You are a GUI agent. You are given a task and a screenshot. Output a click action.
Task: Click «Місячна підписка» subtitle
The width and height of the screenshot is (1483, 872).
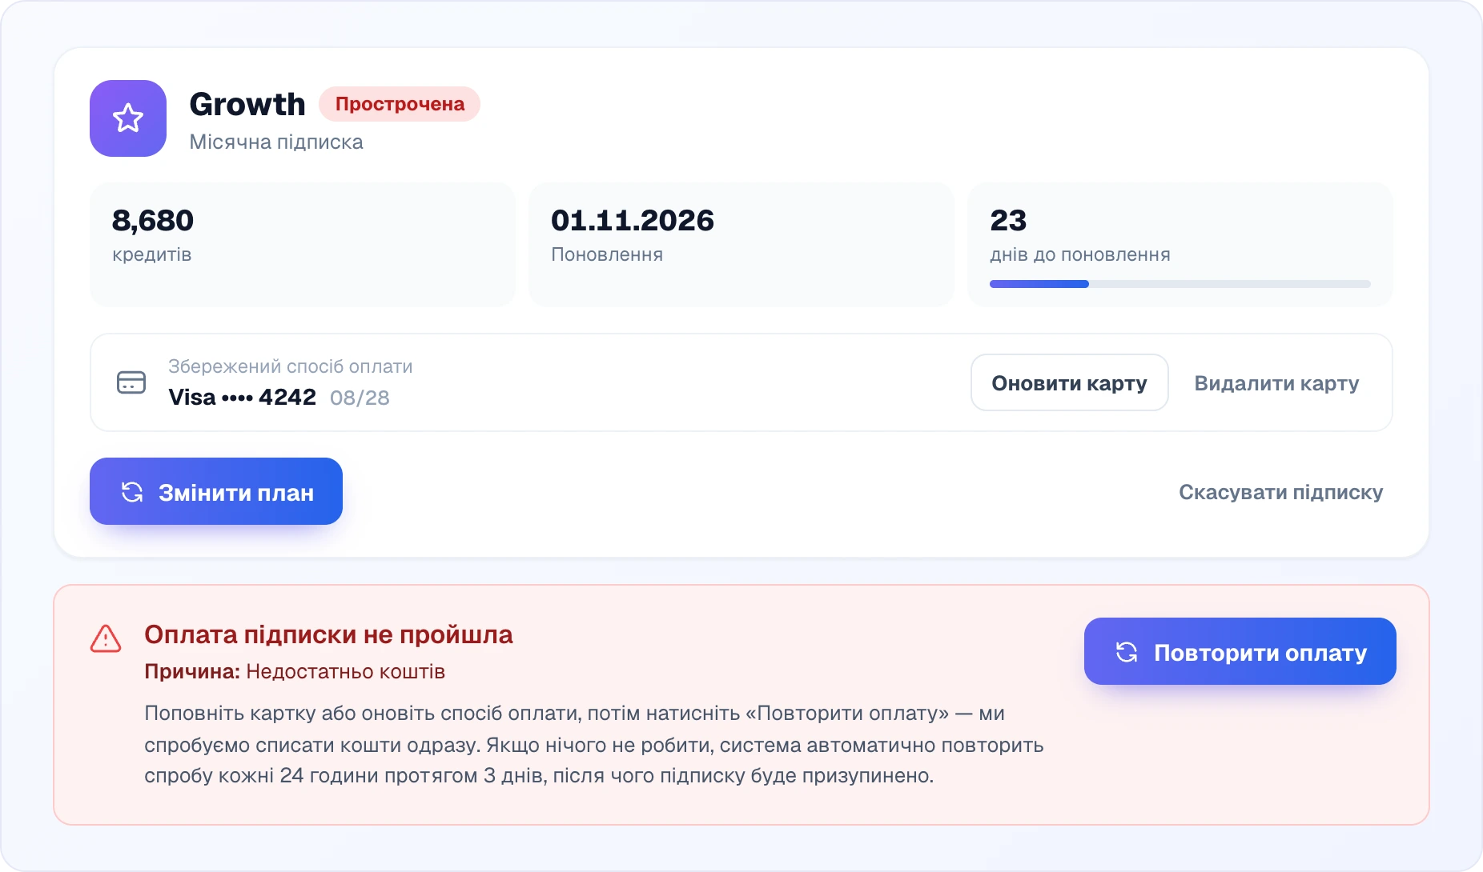pos(276,142)
